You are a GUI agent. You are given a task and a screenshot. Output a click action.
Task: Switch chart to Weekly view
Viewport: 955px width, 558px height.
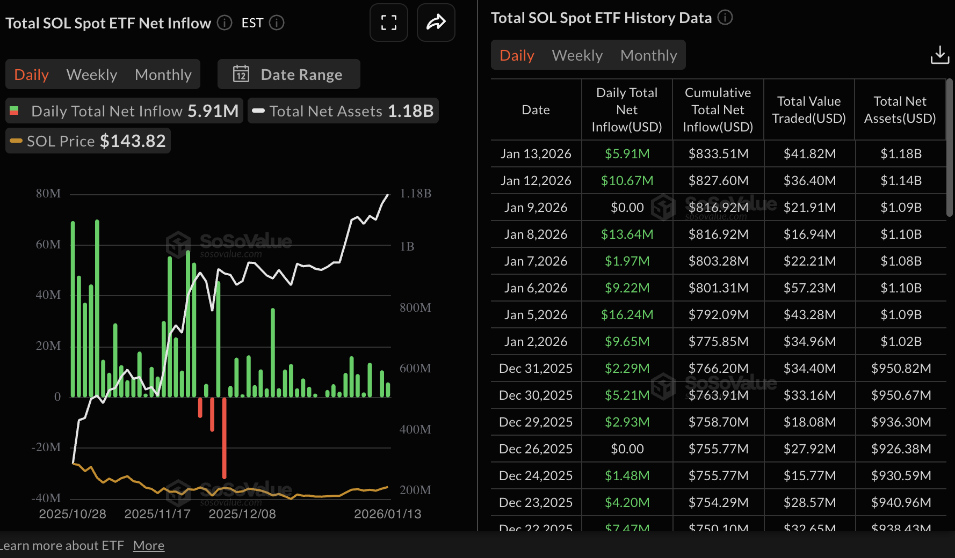coord(91,75)
